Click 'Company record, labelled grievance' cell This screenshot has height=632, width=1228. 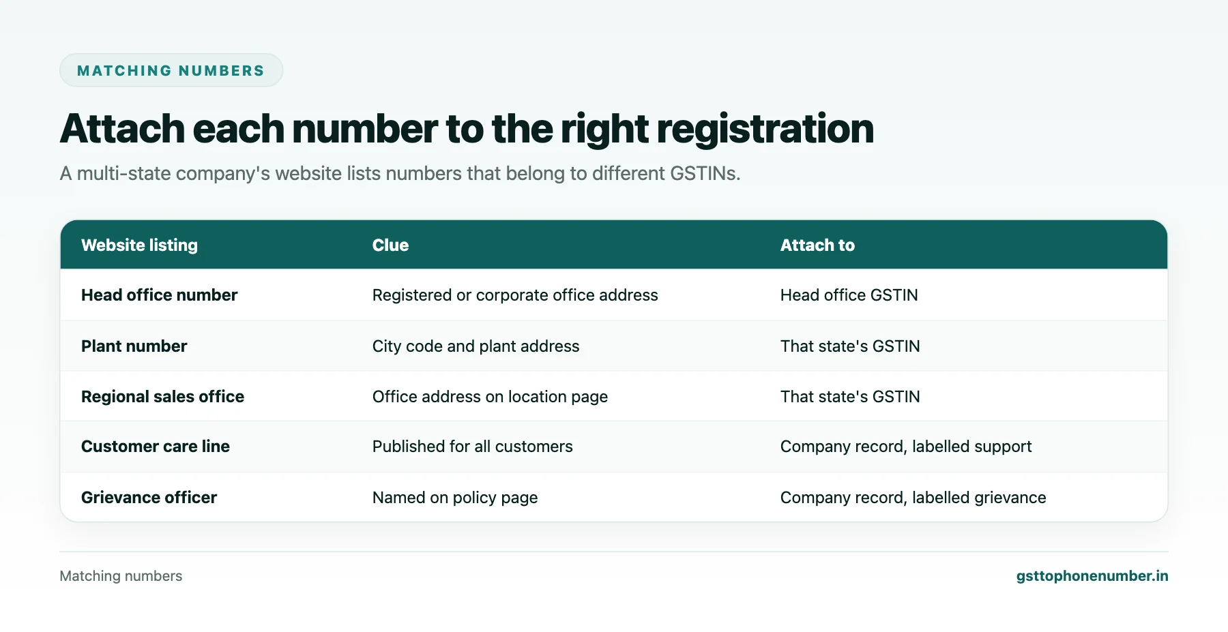click(913, 498)
